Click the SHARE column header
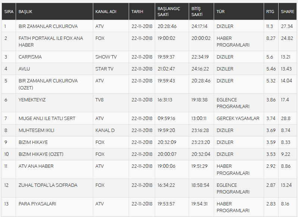Viewport: 298px width, 217px height. (x=287, y=12)
